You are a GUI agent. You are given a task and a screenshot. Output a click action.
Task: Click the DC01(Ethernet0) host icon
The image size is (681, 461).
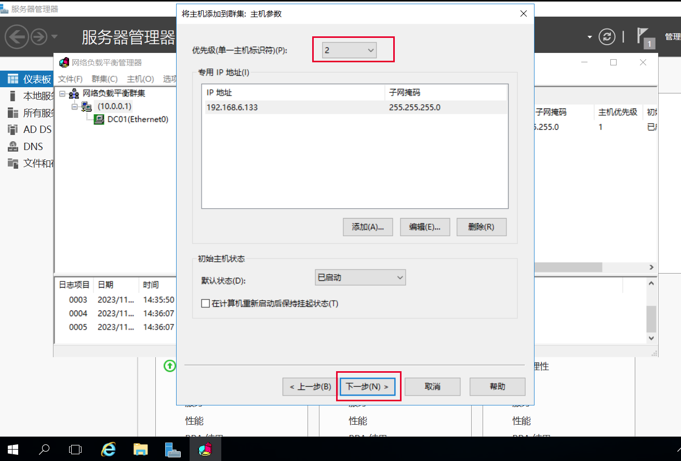(x=98, y=119)
